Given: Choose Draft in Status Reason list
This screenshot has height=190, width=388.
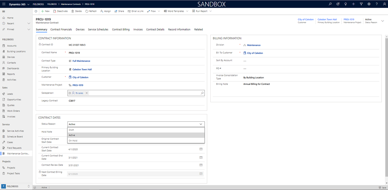Looking at the screenshot, I should point(72,130).
